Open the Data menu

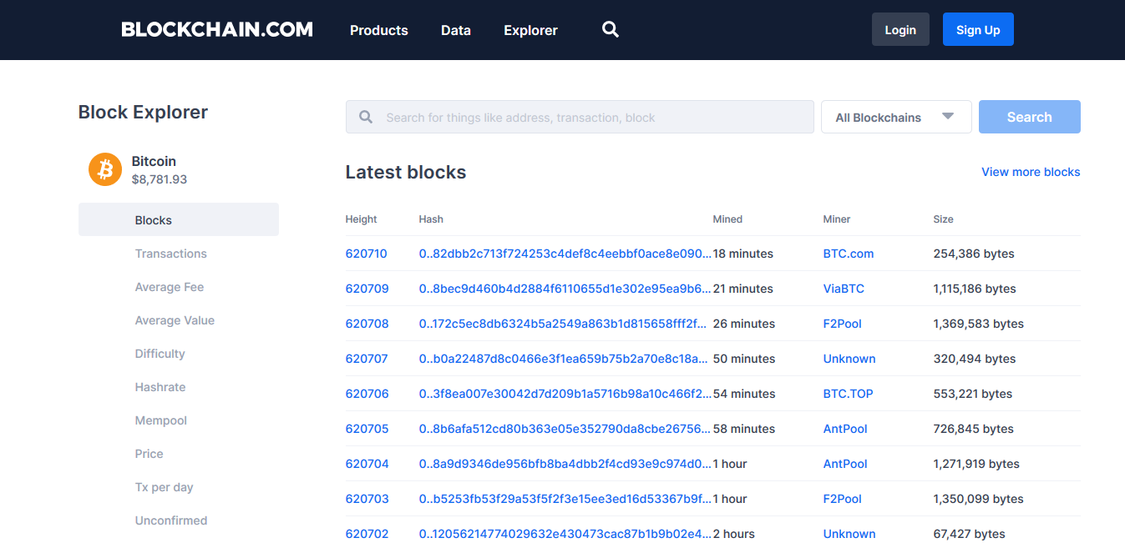tap(456, 30)
